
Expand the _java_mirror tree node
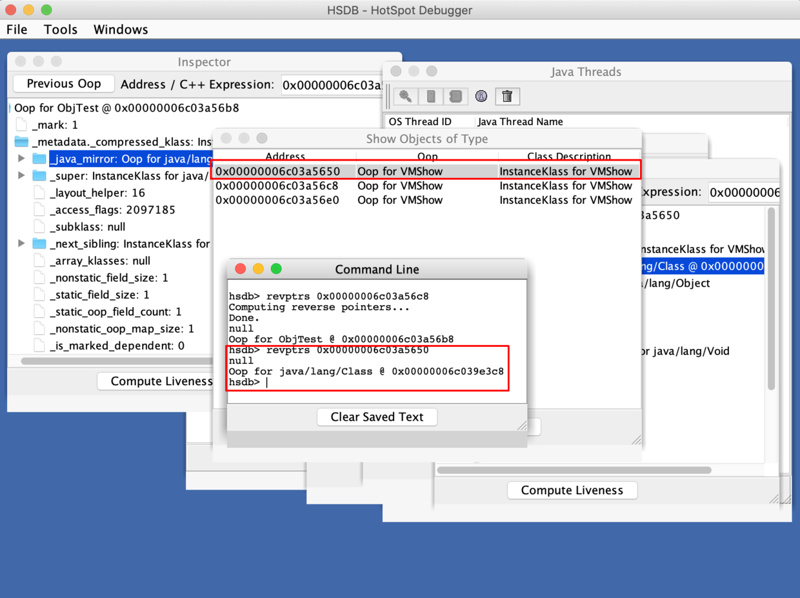coord(21,159)
